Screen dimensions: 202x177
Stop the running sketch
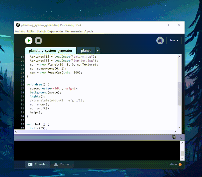(x=38, y=41)
